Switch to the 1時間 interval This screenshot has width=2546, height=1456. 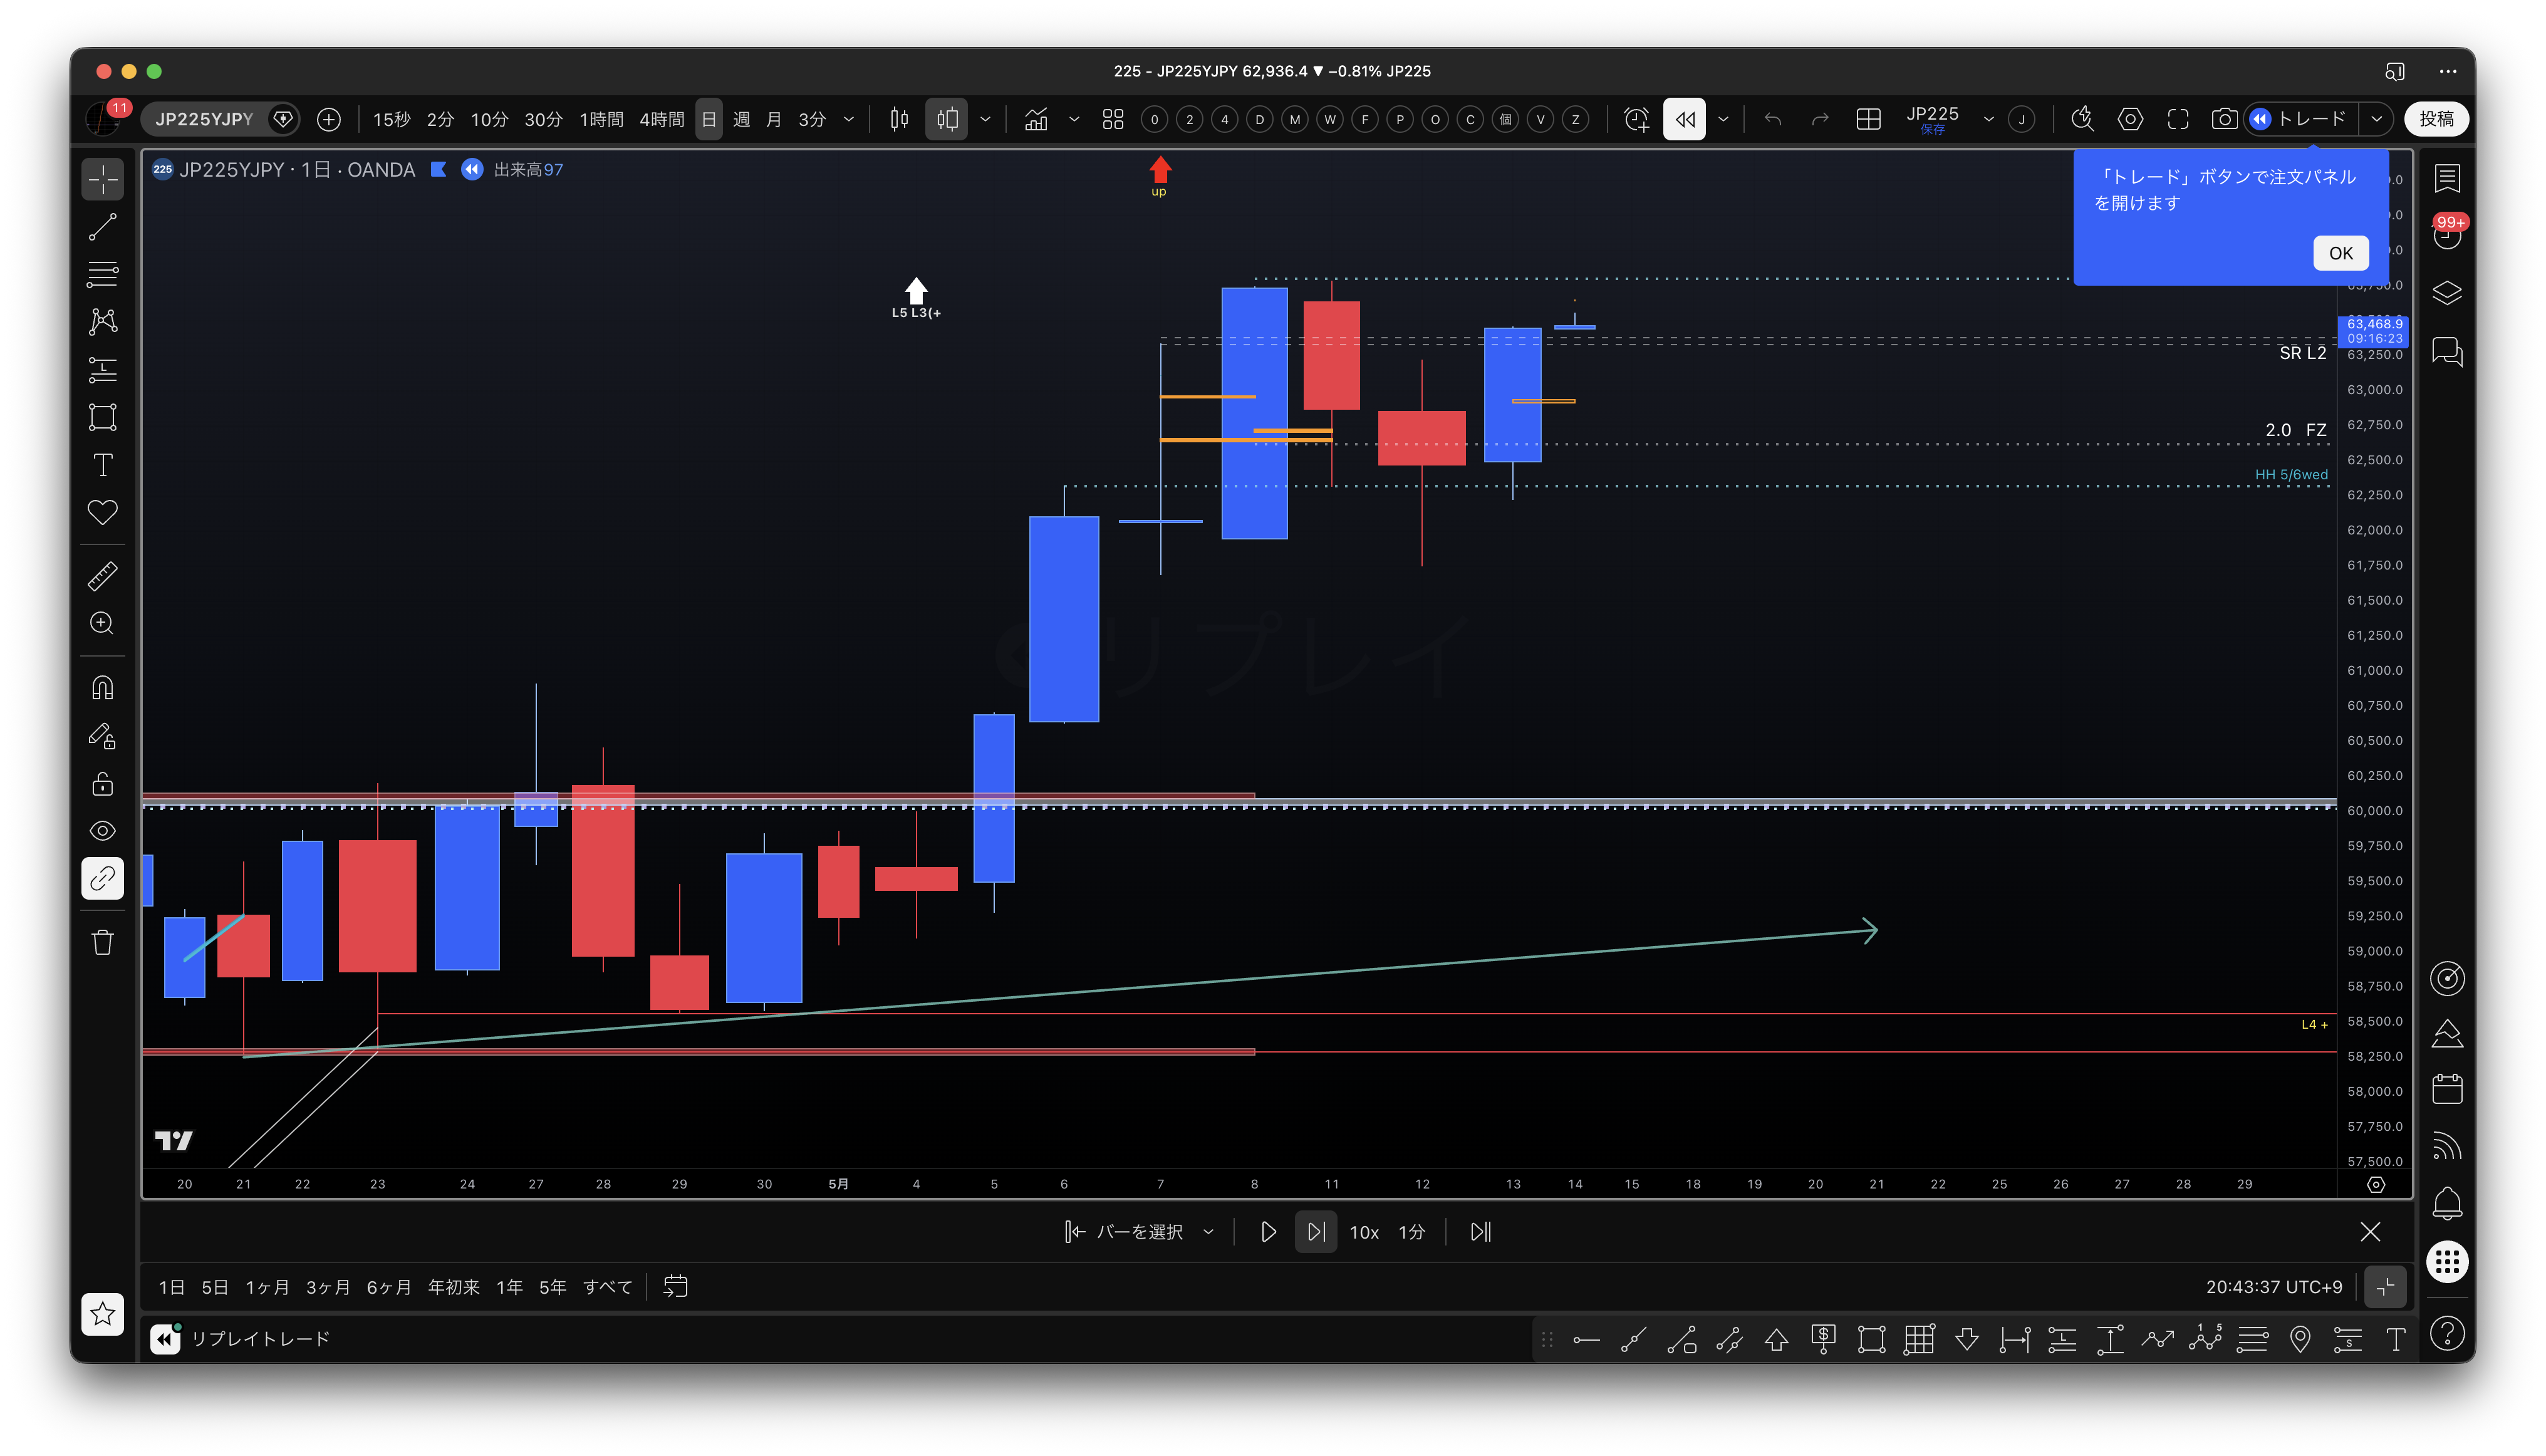pyautogui.click(x=601, y=119)
